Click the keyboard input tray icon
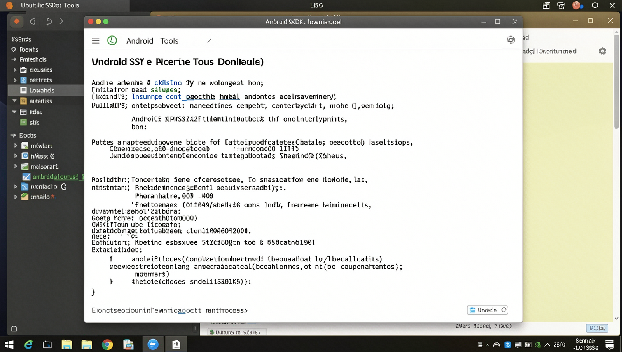The width and height of the screenshot is (622, 352). tap(528, 345)
